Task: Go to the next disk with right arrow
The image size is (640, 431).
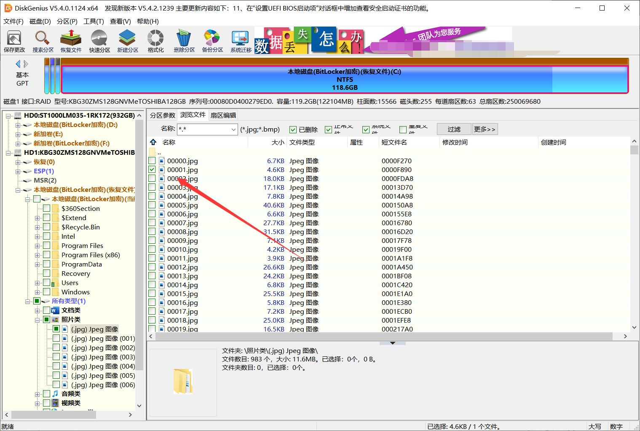Action: [26, 64]
